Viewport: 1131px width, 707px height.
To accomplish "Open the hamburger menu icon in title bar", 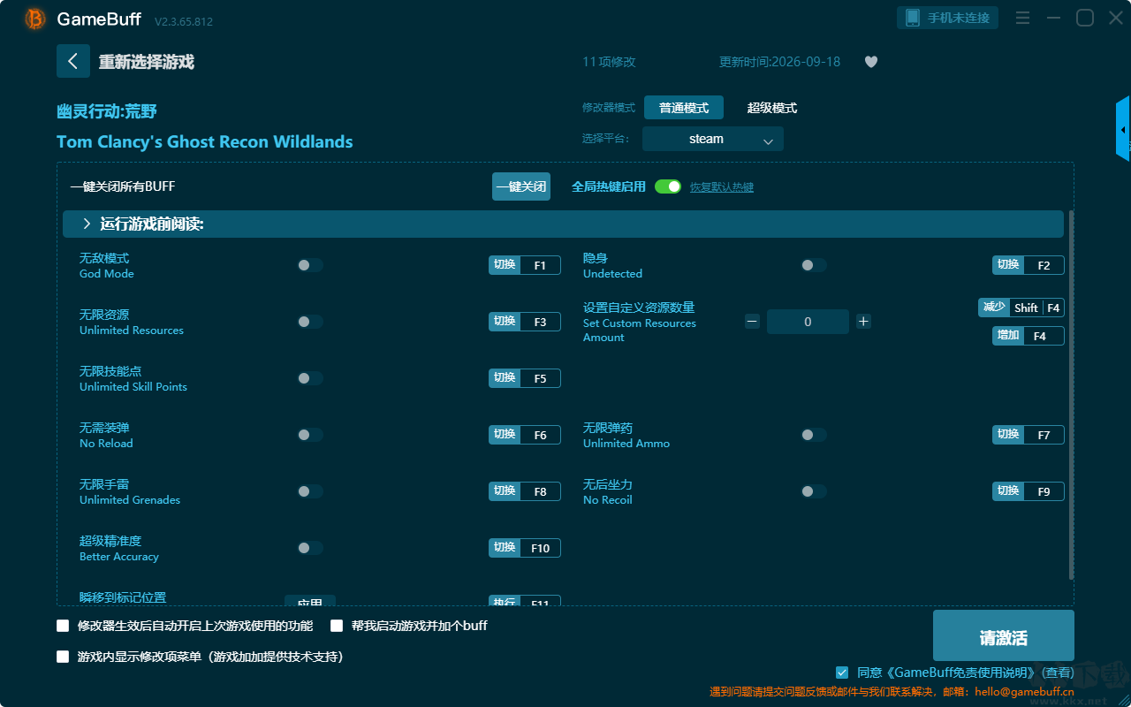I will click(1022, 18).
